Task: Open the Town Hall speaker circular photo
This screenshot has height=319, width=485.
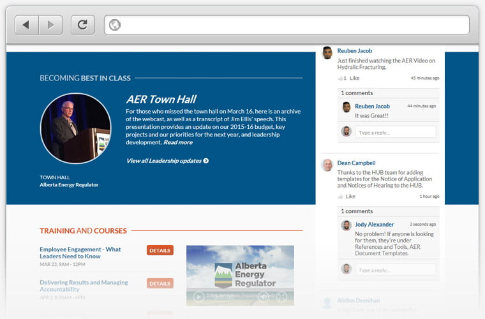Action: tap(76, 128)
